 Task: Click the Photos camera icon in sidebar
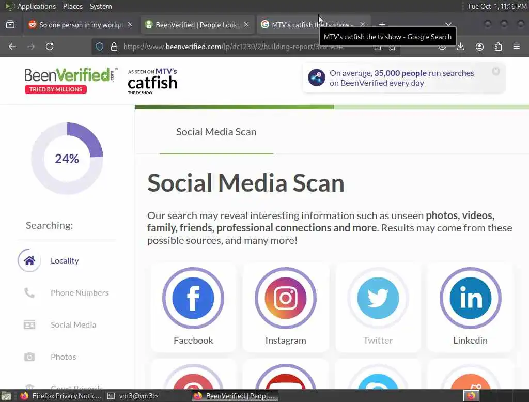(29, 357)
